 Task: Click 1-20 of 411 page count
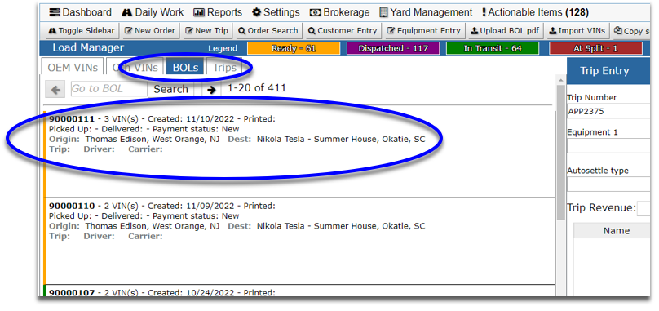click(257, 88)
